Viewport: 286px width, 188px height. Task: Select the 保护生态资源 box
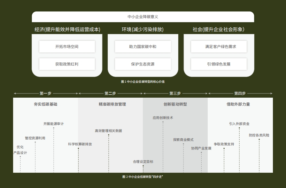click(x=143, y=64)
